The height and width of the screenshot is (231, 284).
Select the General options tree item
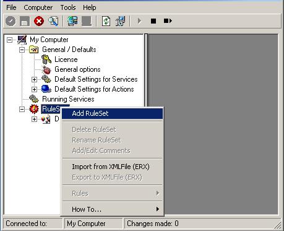tap(77, 69)
